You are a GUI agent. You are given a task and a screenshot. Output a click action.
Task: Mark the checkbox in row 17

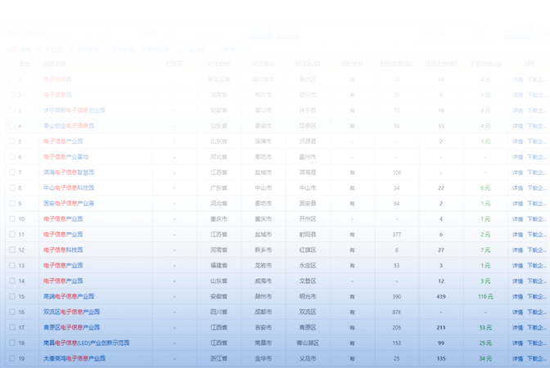point(12,328)
